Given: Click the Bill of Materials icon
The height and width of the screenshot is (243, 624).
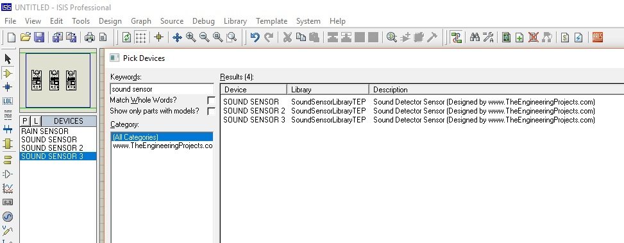Looking at the screenshot, I should (565, 37).
